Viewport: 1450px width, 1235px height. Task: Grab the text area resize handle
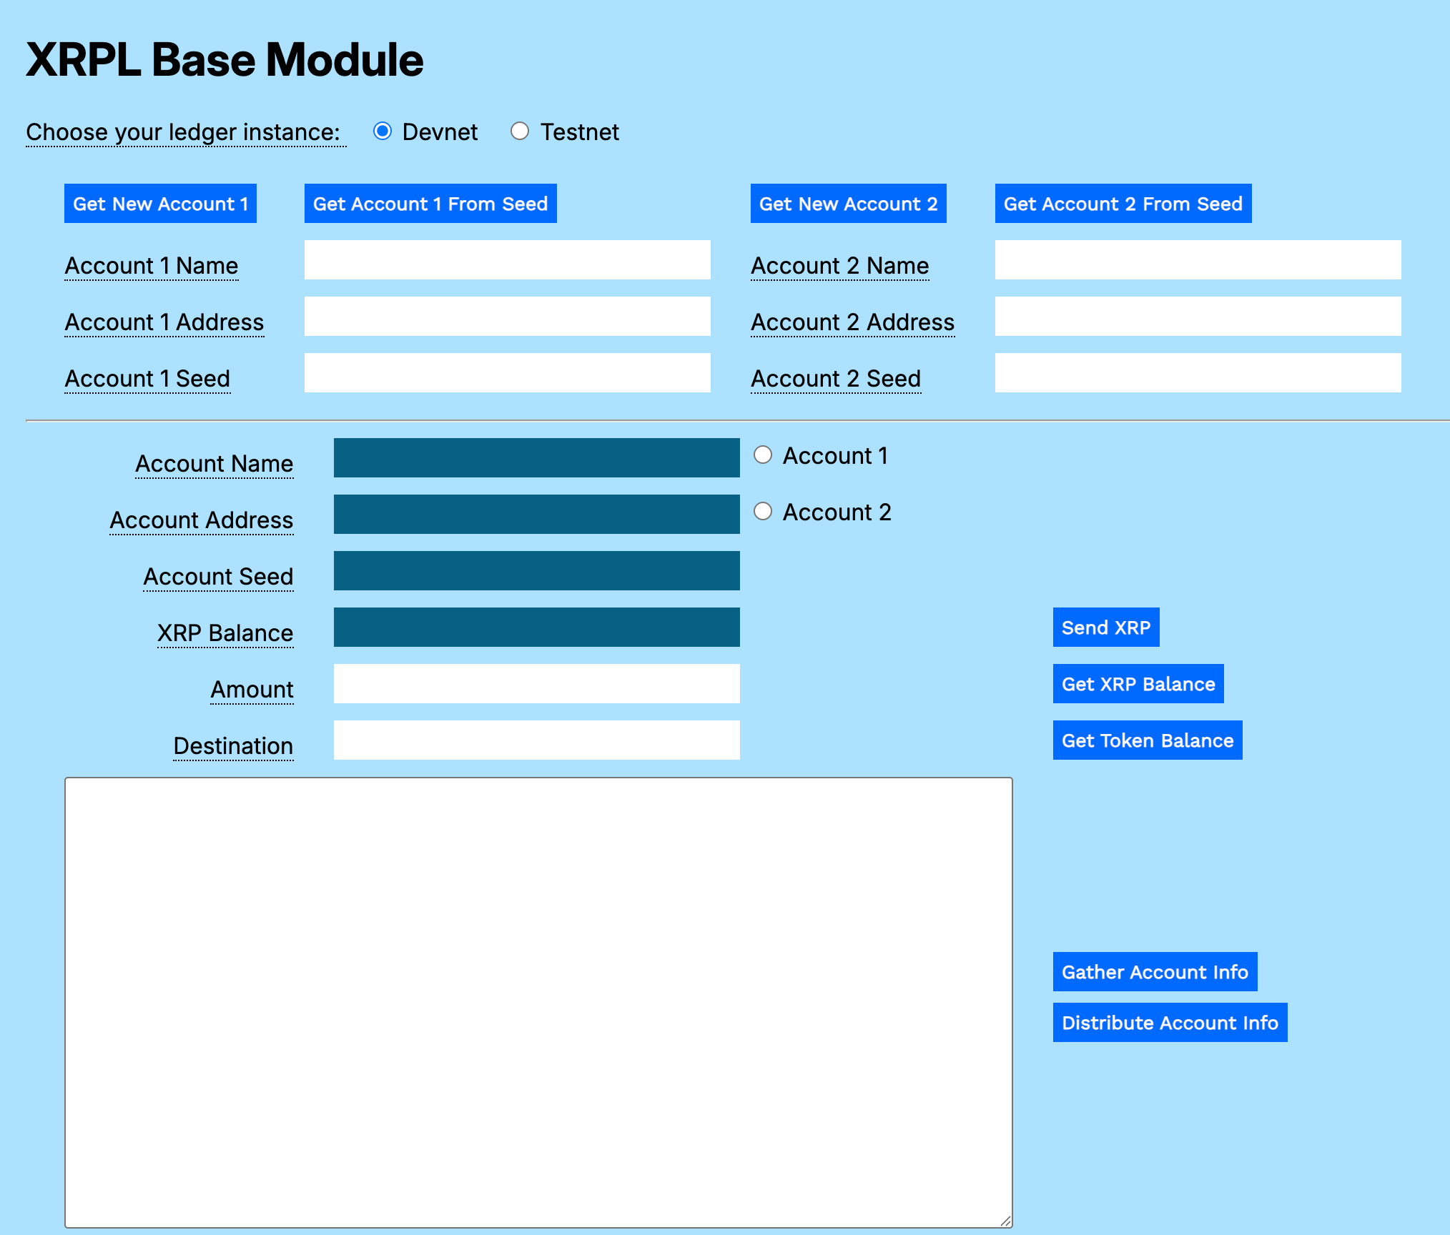click(x=1005, y=1221)
